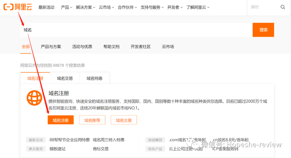Open the 云市场 navigation dropdown
This screenshot has width=291, height=158.
pyautogui.click(x=106, y=7)
